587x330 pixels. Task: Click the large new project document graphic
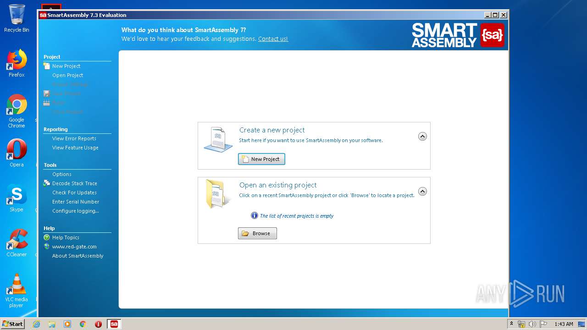pyautogui.click(x=218, y=140)
